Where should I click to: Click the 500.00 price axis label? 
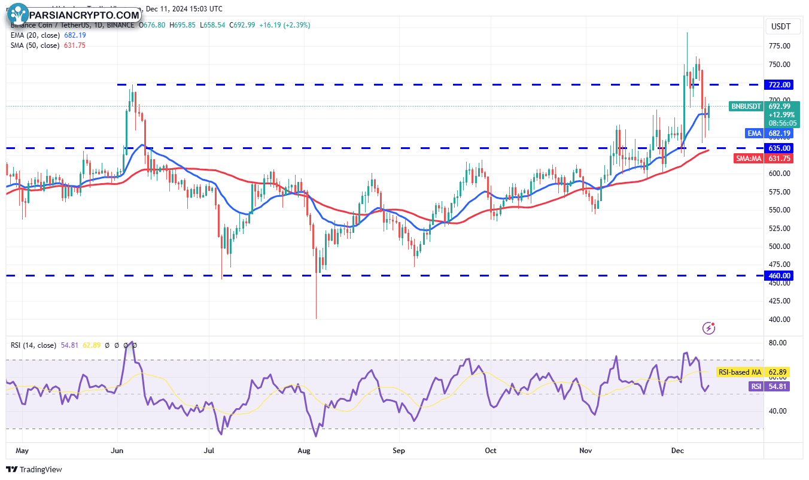(x=780, y=247)
